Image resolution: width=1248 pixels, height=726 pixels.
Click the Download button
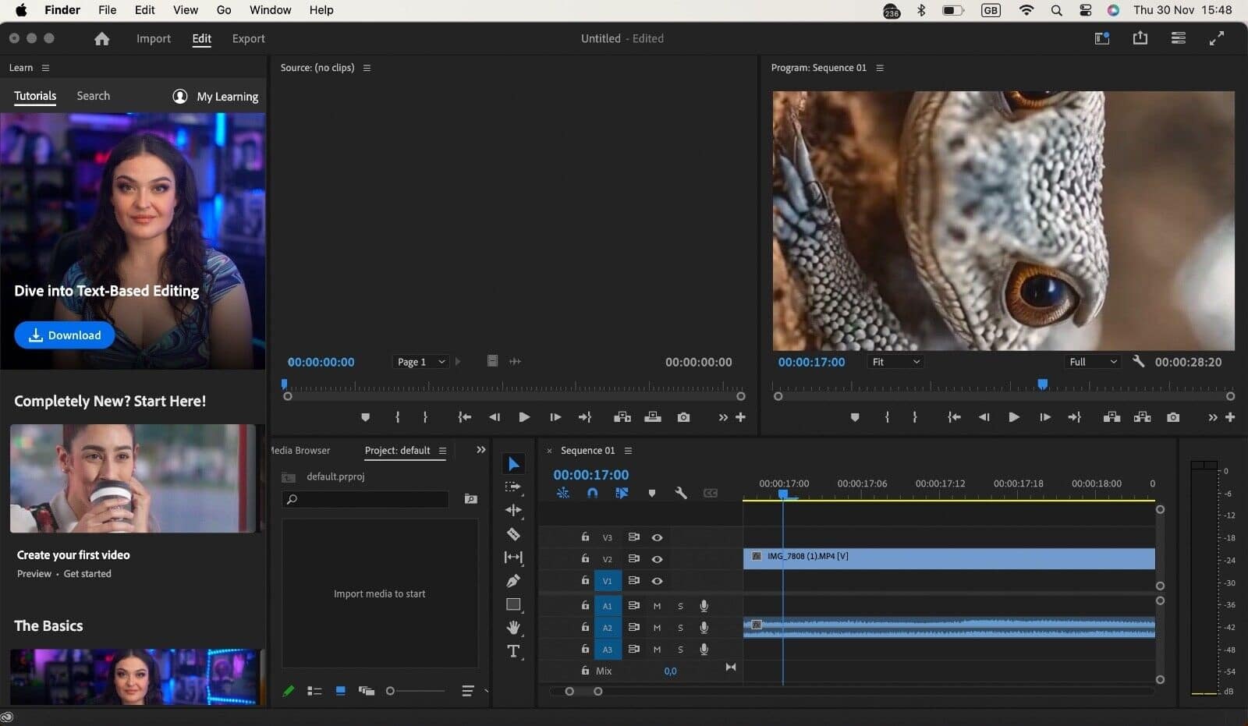[65, 335]
